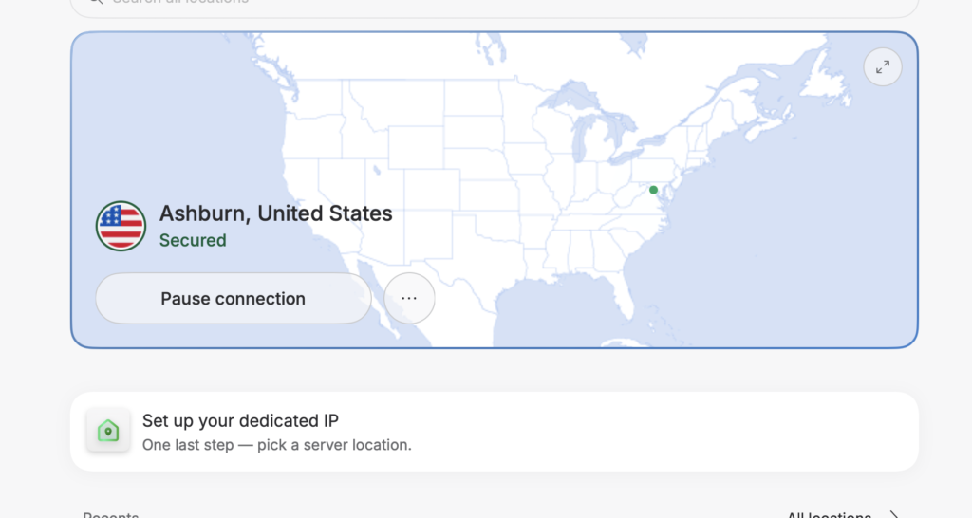Image resolution: width=972 pixels, height=518 pixels.
Task: Open the All locations chevron arrow
Action: pyautogui.click(x=893, y=514)
